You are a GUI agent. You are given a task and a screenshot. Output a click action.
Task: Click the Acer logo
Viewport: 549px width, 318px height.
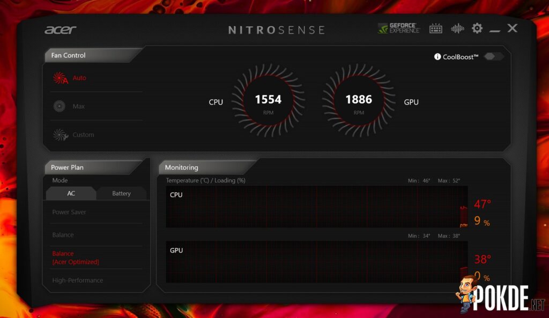[x=60, y=30]
